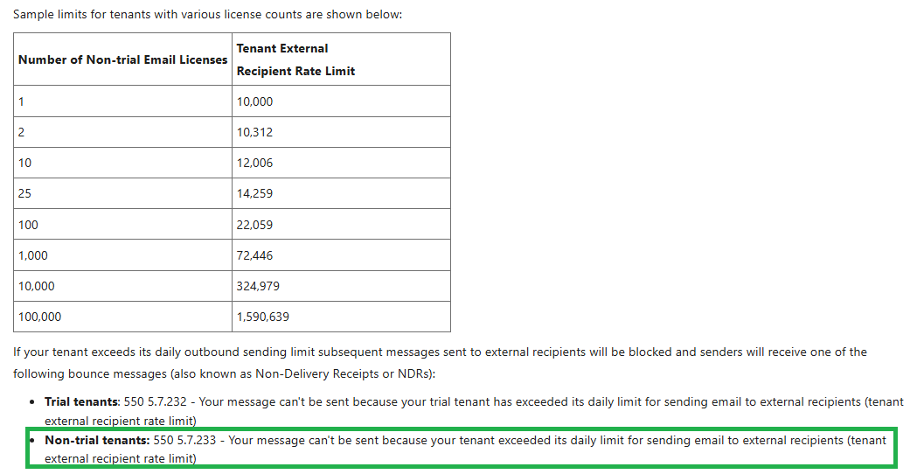Click the 'Trial tenants' bold label
This screenshot has height=474, width=910.
[81, 402]
